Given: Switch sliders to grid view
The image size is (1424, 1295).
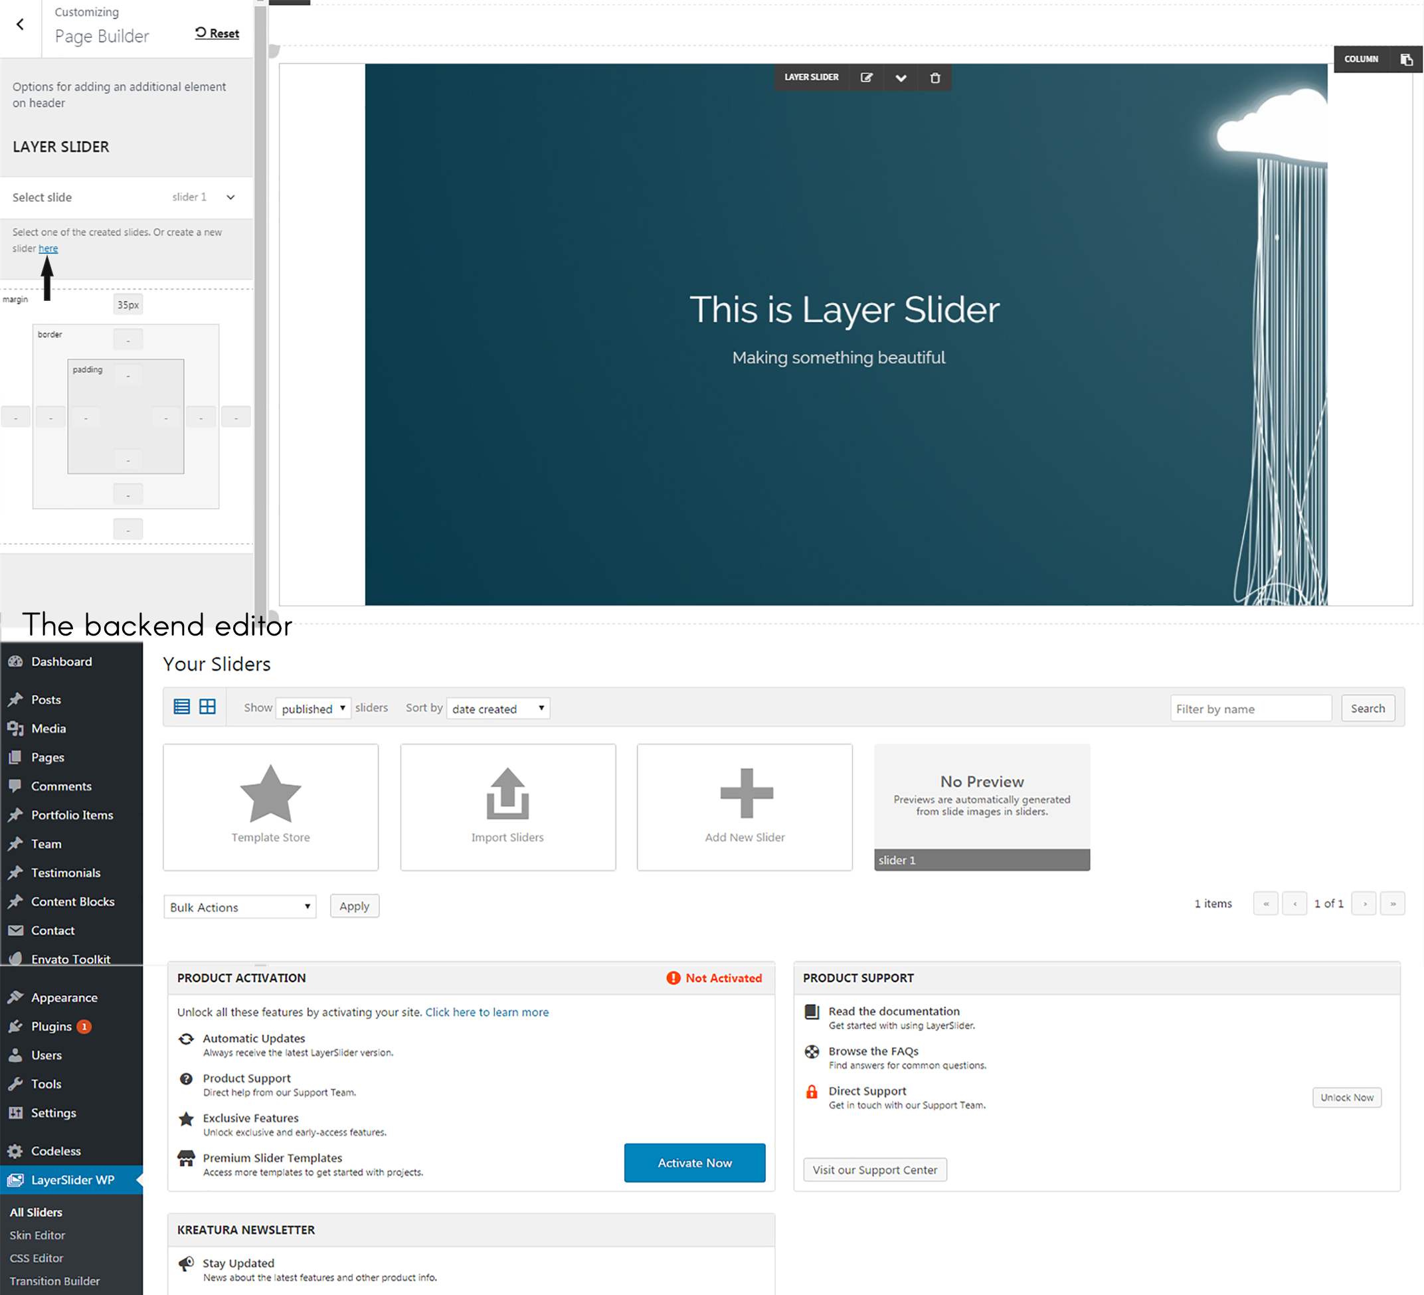Looking at the screenshot, I should coord(208,707).
